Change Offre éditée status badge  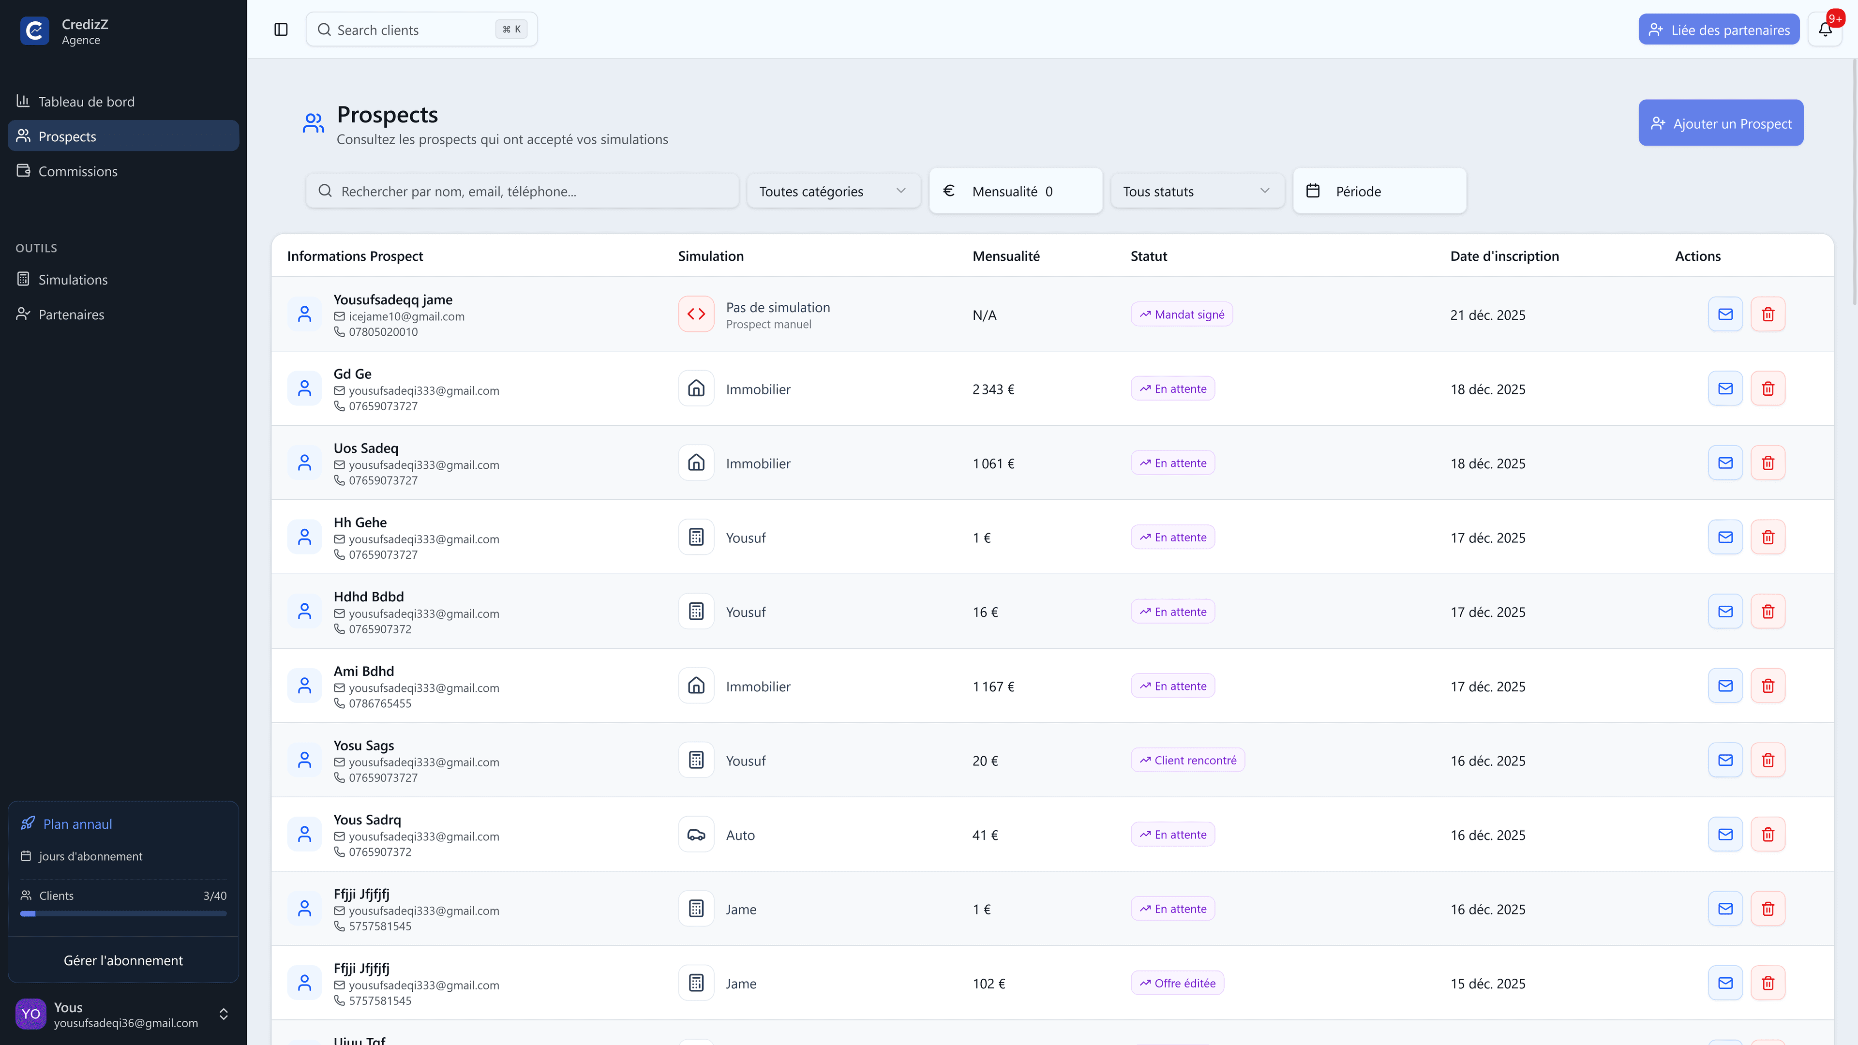tap(1177, 983)
